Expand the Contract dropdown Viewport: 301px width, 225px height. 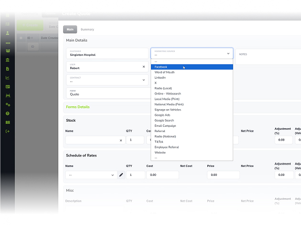(107, 80)
